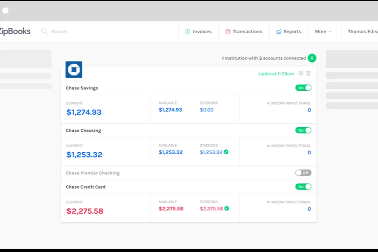Image resolution: width=378 pixels, height=252 pixels.
Task: Open institution settings gear icon
Action: (301, 73)
